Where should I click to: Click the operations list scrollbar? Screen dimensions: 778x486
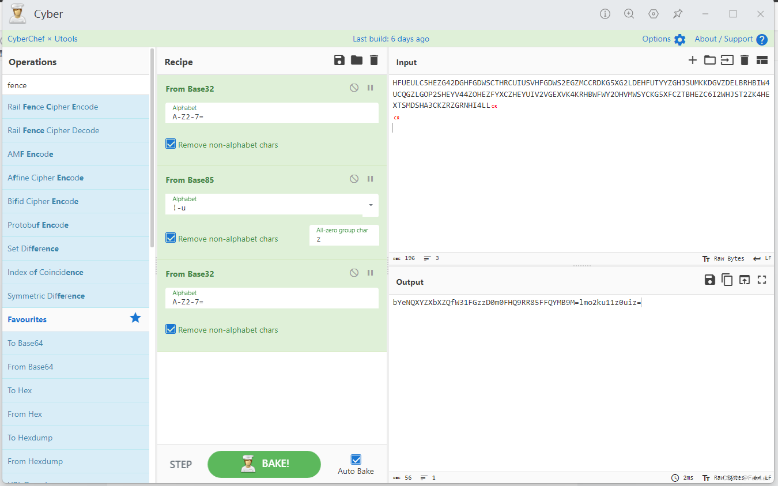point(152,147)
